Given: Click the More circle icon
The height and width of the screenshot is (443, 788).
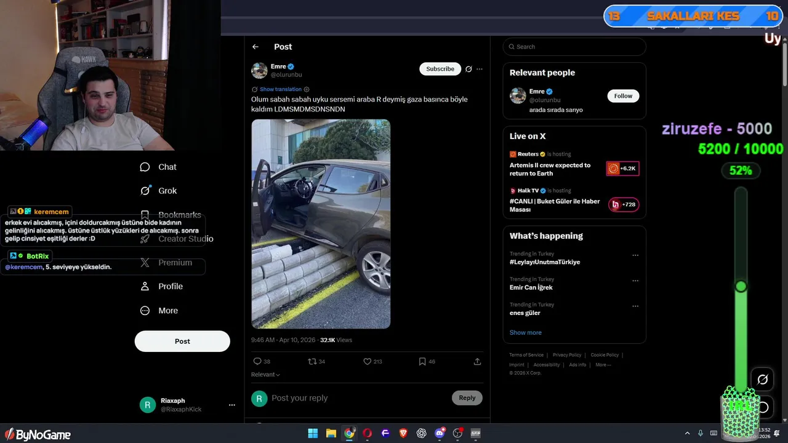Looking at the screenshot, I should [145, 311].
